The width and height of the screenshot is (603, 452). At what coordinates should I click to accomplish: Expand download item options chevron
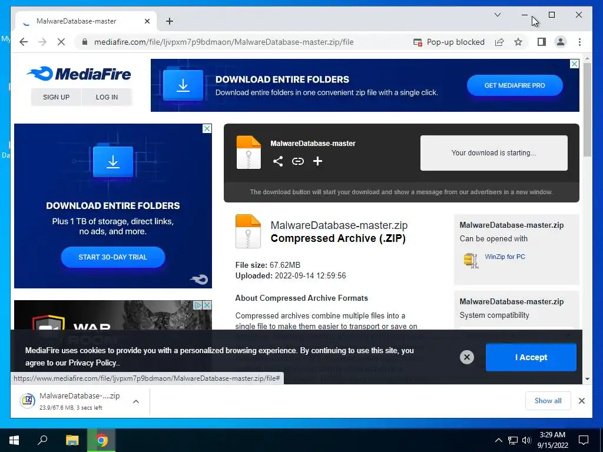(x=136, y=401)
